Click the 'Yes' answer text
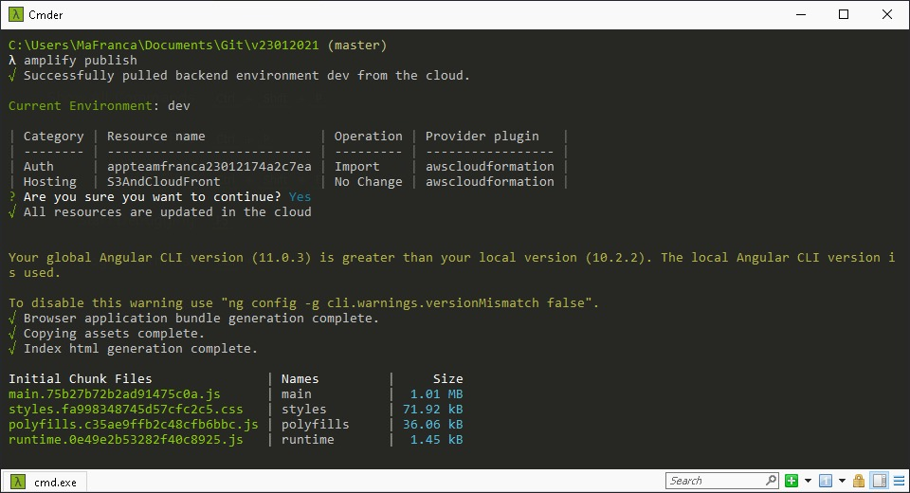 point(300,197)
